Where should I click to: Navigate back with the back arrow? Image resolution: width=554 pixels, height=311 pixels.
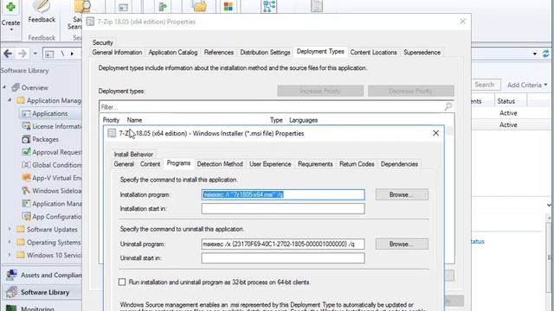[x=8, y=54]
